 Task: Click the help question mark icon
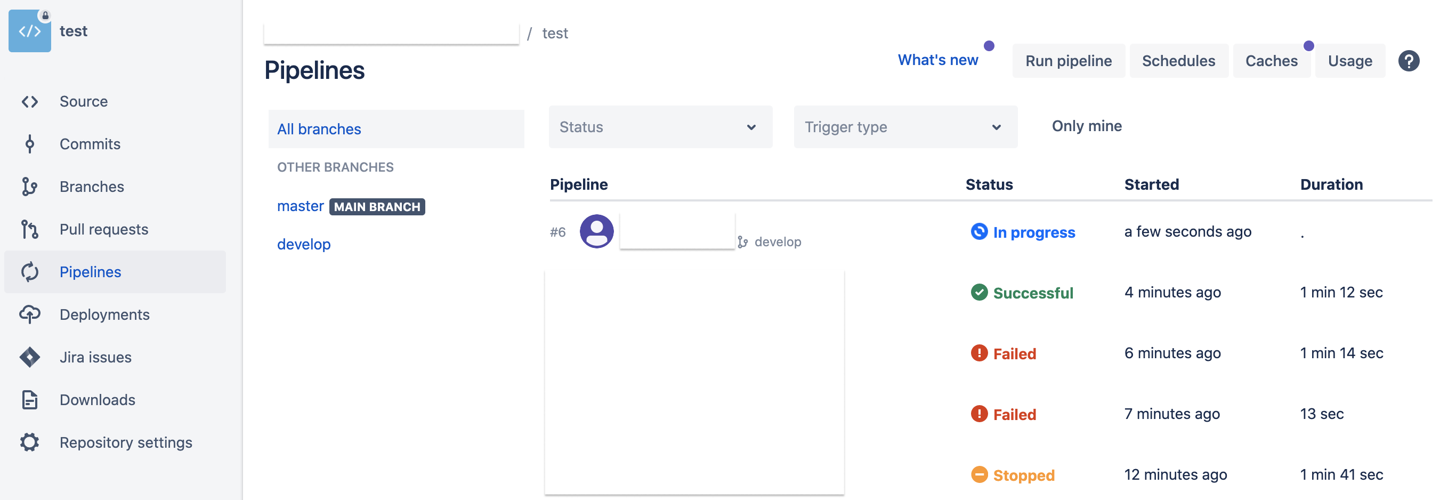tap(1408, 61)
